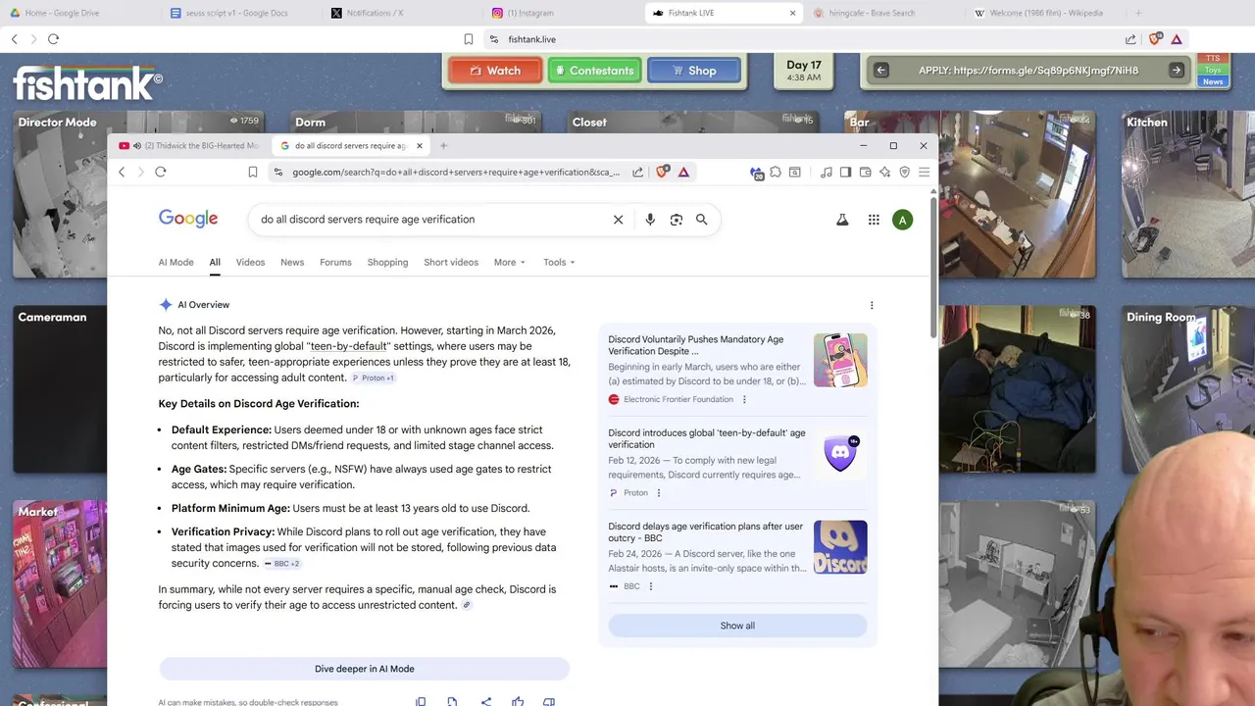1255x706 pixels.
Task: Select the News search tab
Action: pyautogui.click(x=292, y=262)
